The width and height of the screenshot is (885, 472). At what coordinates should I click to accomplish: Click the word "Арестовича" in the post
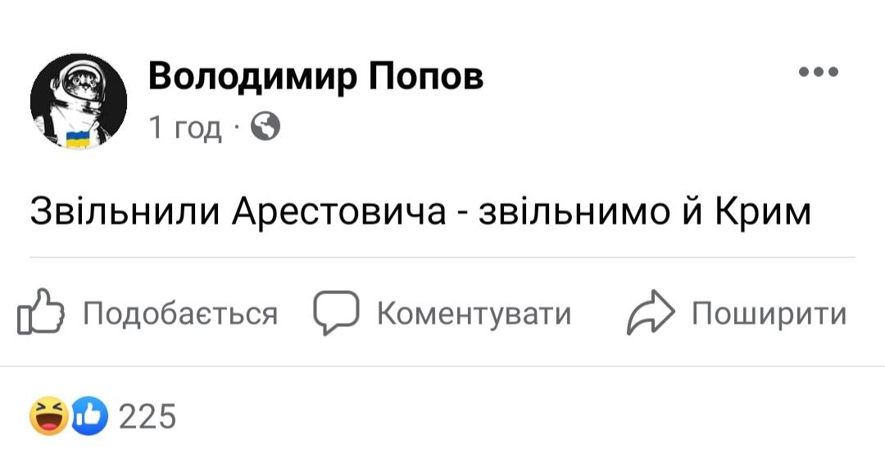tap(338, 211)
